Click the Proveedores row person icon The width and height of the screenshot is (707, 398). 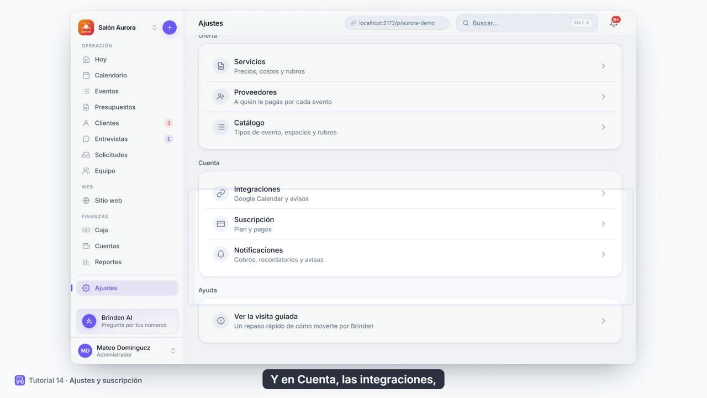[x=221, y=97]
